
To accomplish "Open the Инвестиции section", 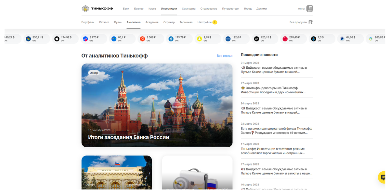I will 169,9.
